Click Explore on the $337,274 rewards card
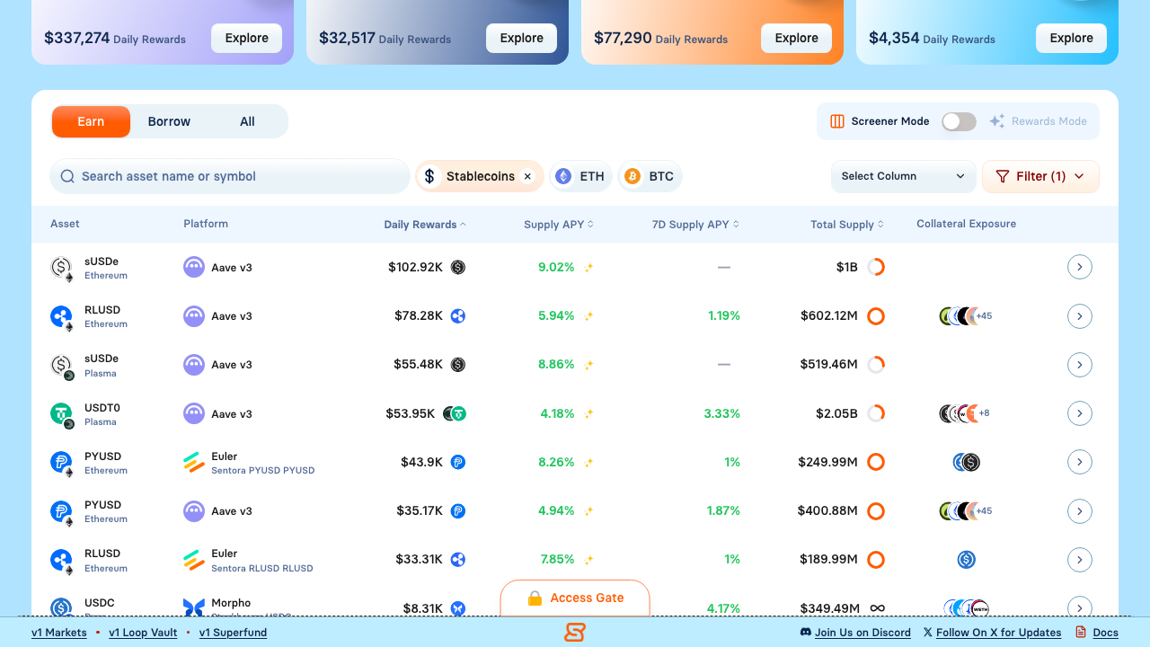 pyautogui.click(x=246, y=39)
